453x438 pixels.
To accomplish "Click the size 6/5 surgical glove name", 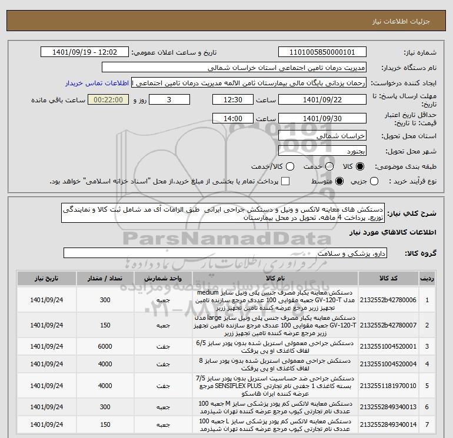I will tap(275, 346).
